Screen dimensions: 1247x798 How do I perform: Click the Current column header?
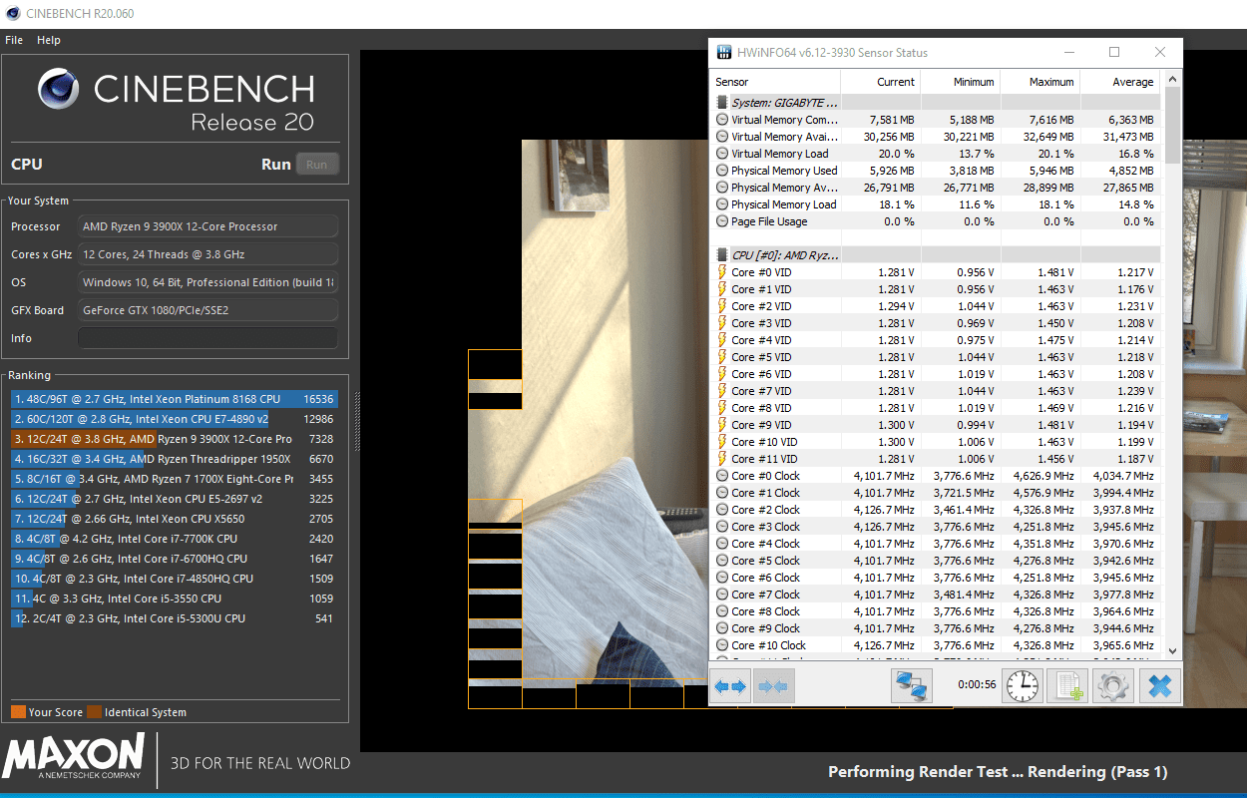click(x=880, y=82)
